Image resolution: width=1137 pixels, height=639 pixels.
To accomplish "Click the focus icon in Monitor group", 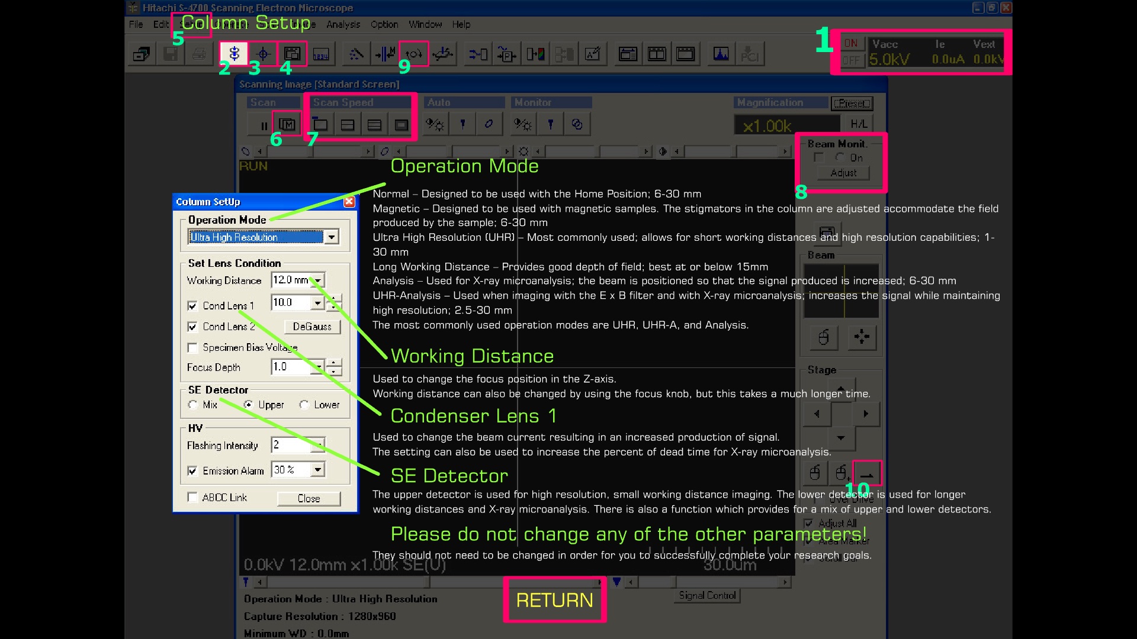I will point(550,124).
